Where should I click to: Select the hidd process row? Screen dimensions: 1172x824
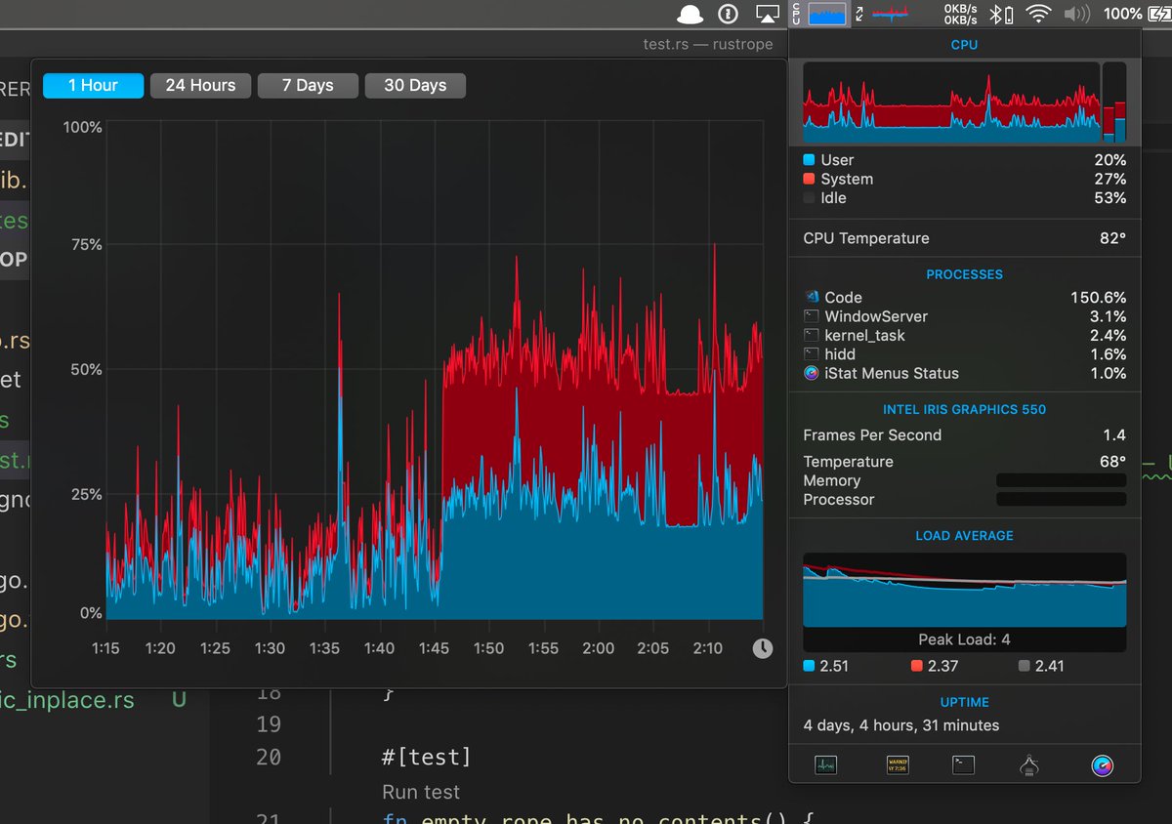pos(964,354)
